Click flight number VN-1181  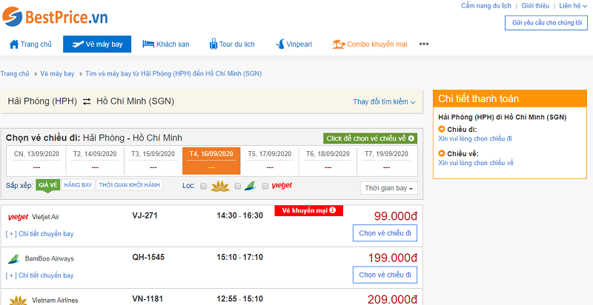[148, 299]
